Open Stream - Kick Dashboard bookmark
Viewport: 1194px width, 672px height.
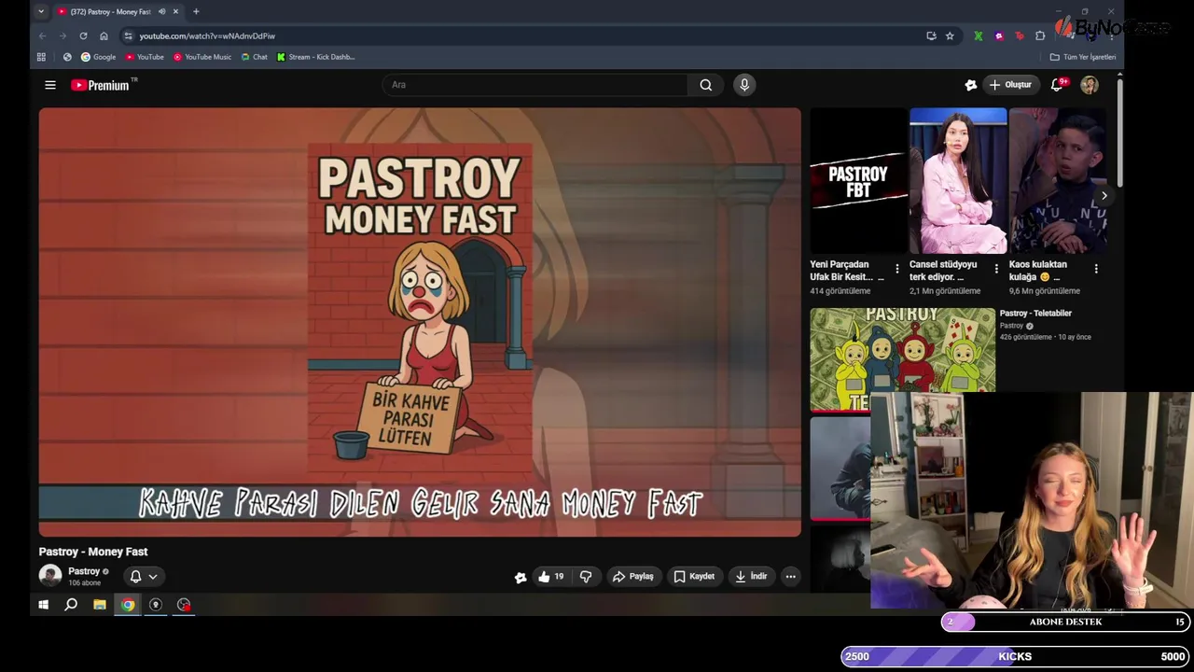click(315, 57)
